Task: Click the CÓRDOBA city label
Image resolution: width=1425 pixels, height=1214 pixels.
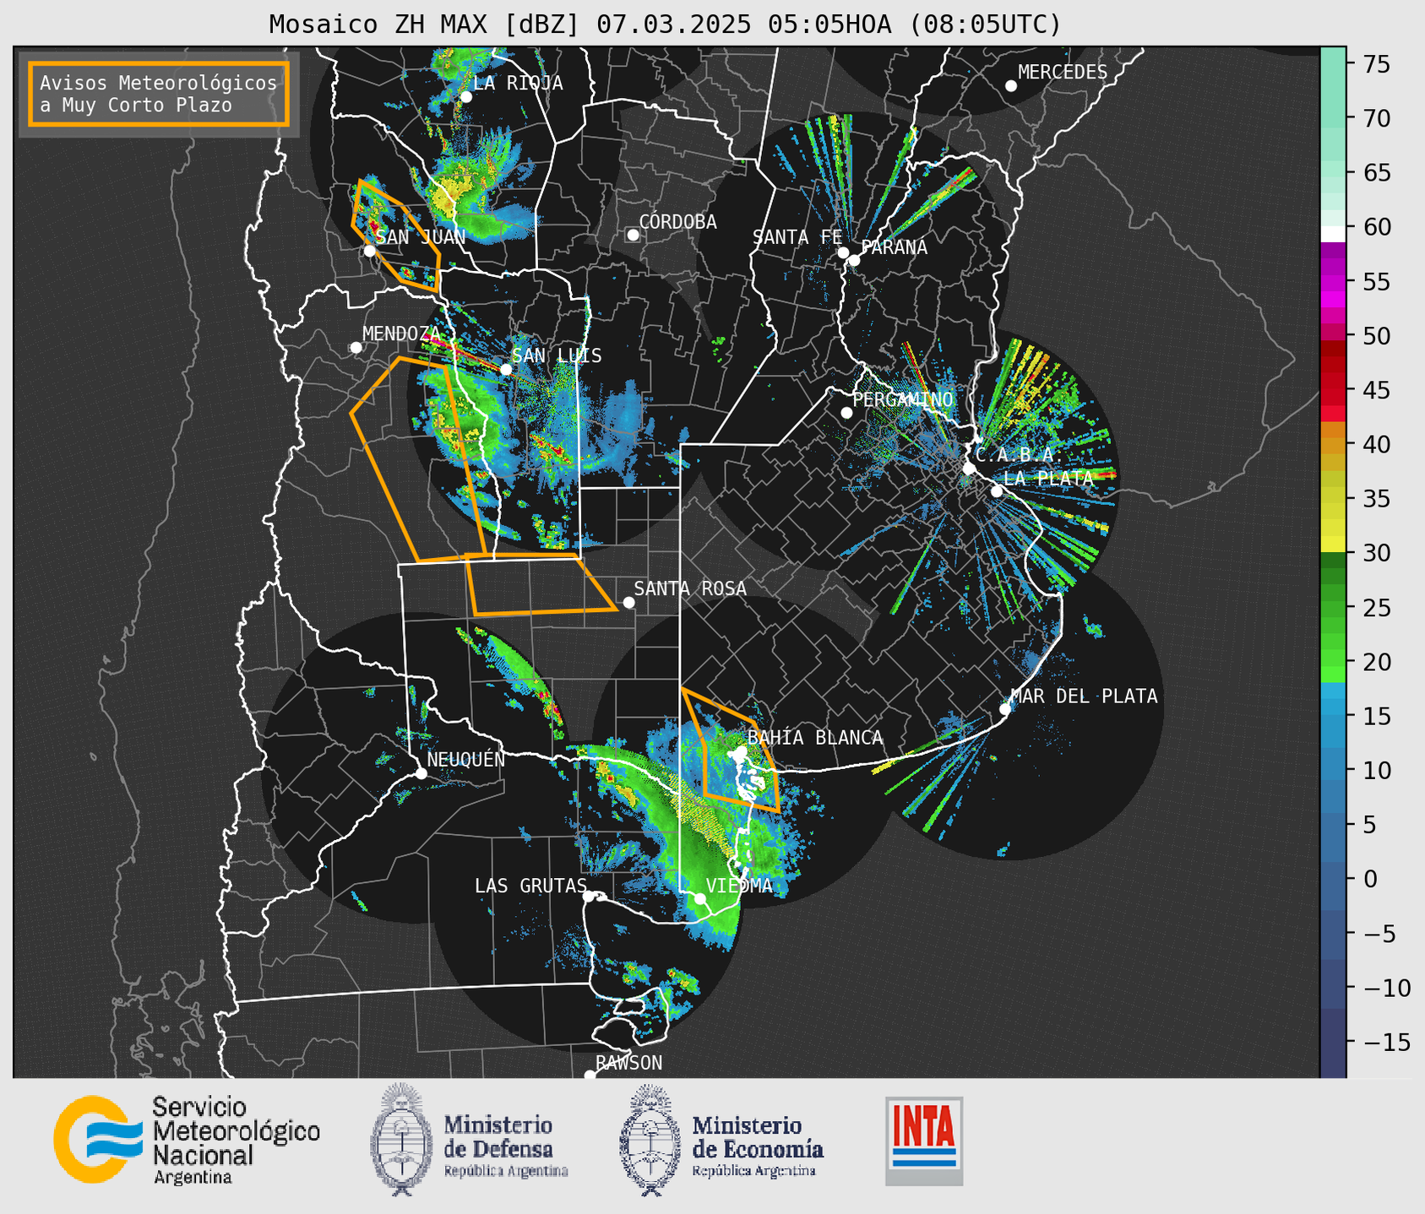Action: pos(677,222)
